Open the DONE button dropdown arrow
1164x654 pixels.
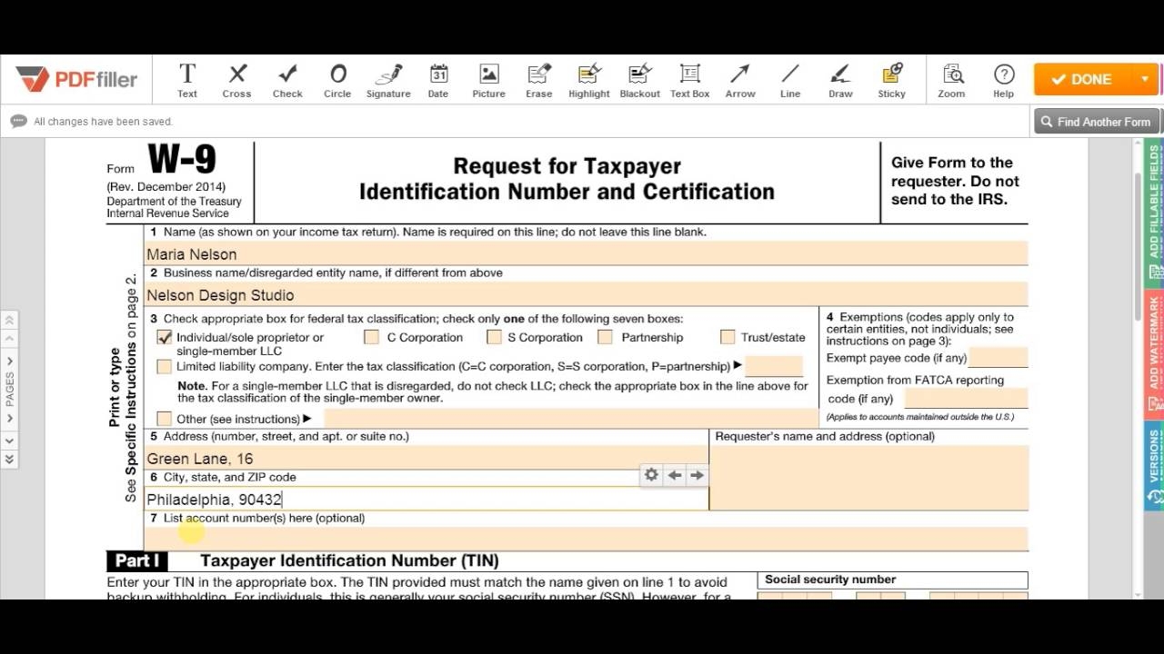click(1145, 80)
